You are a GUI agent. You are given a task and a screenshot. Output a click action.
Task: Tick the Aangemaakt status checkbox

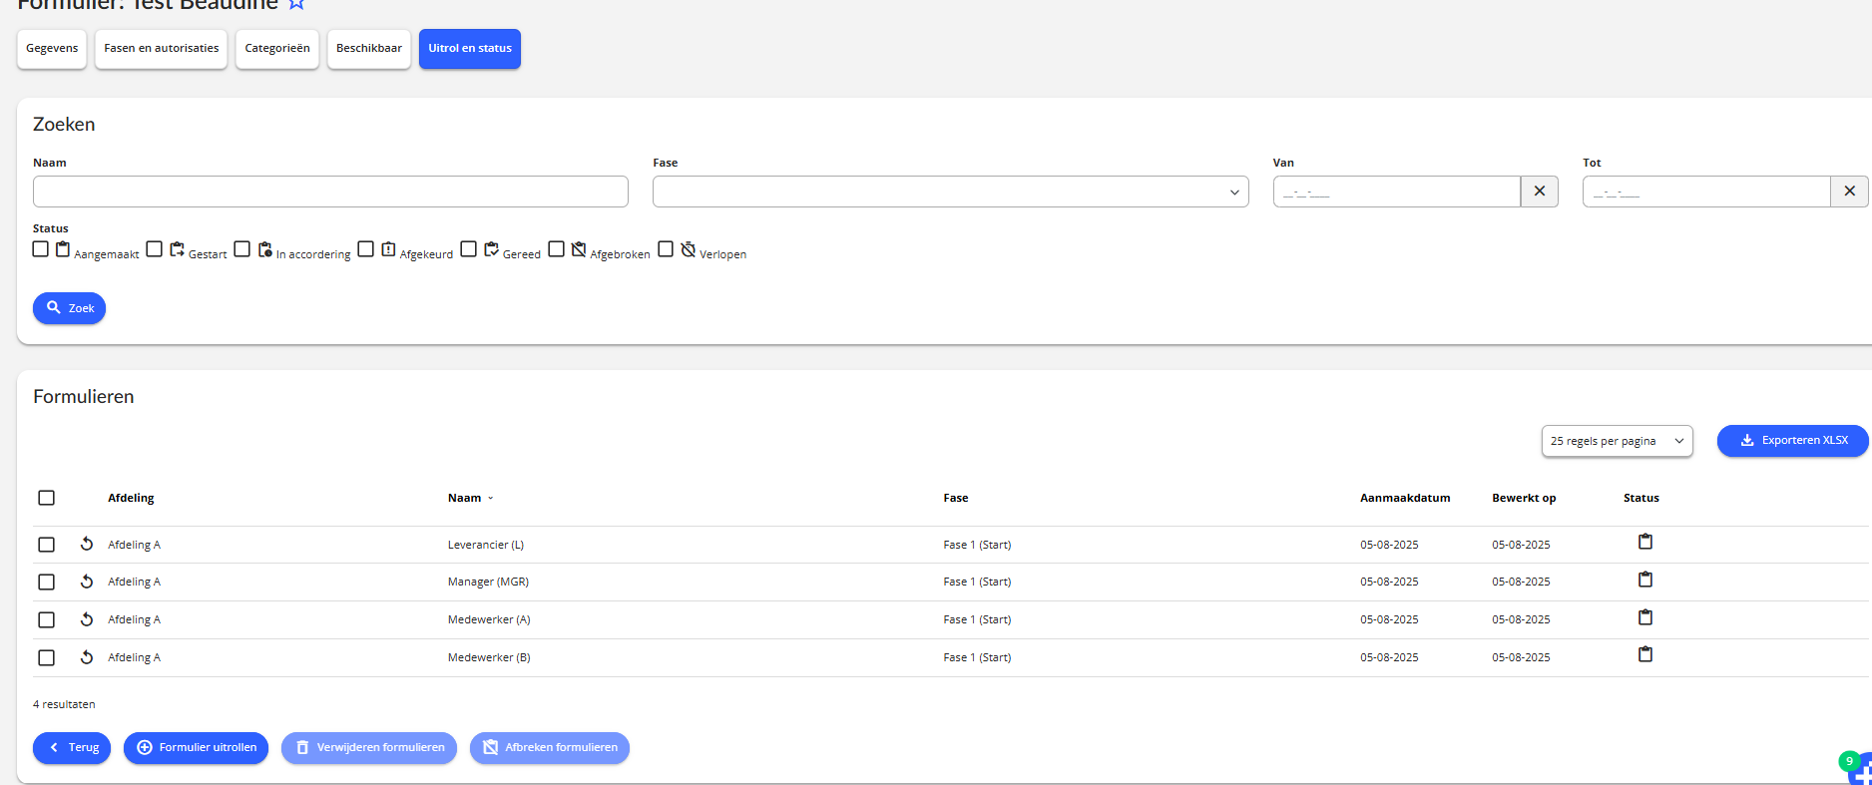41,249
